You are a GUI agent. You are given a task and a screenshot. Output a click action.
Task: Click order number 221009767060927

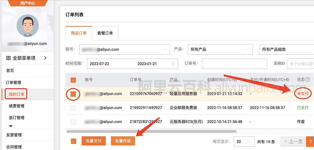pos(146,94)
